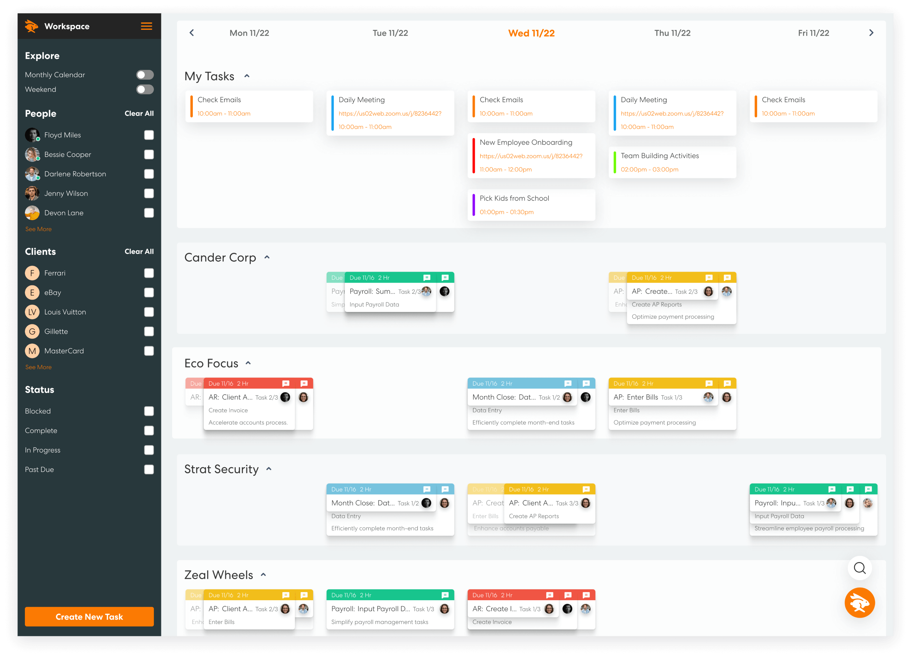
Task: Open Zoom link in Tuesday Daily Meeting
Action: 390,113
